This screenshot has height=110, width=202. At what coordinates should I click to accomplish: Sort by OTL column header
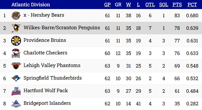150,5
